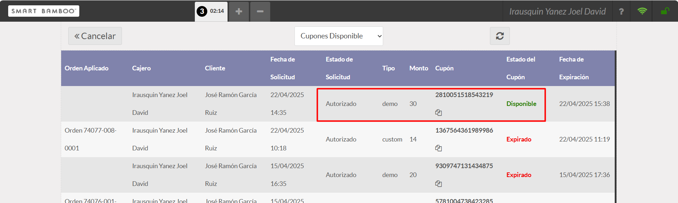Click the Estado del Cupón column header
678x203 pixels.
(x=520, y=68)
